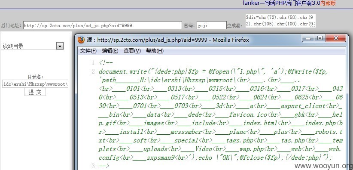
Task: Click the Firefox icon in source window title bar
Action: tap(81, 40)
